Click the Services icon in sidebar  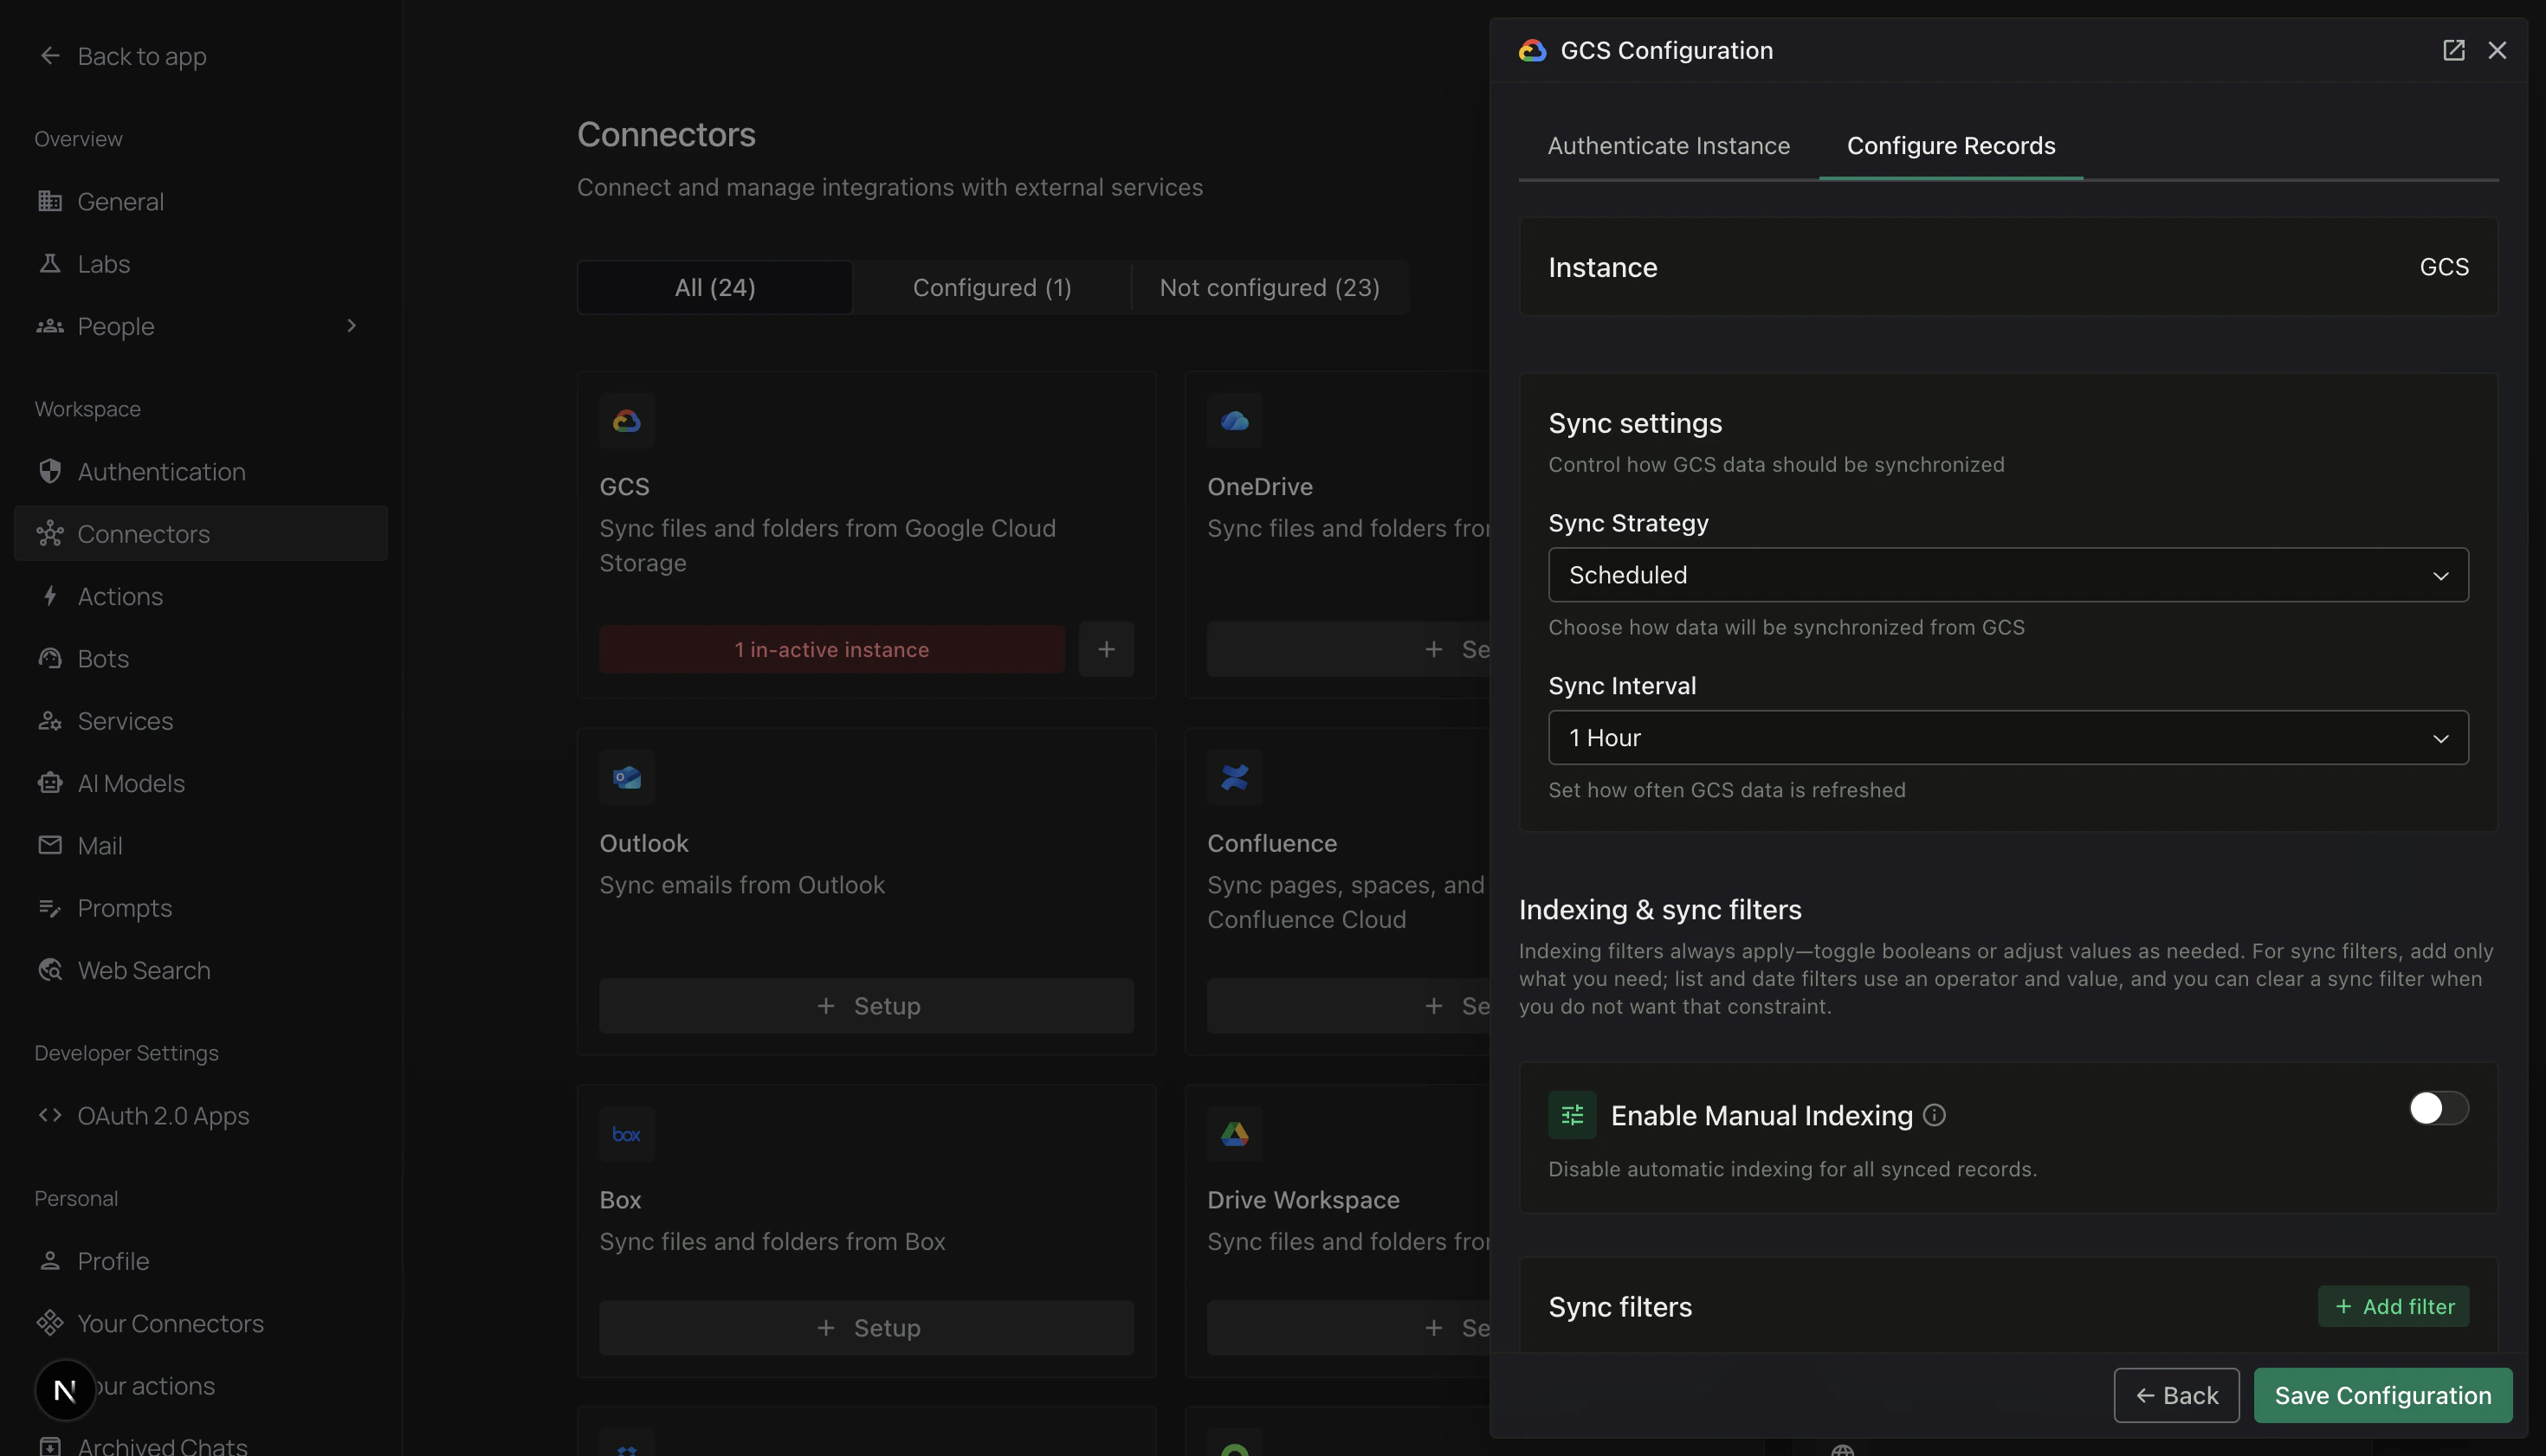(50, 720)
